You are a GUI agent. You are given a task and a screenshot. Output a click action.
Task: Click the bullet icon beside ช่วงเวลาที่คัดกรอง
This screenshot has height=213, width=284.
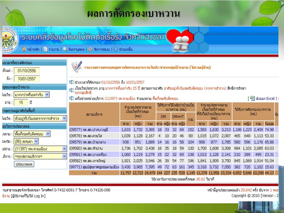[72, 82]
